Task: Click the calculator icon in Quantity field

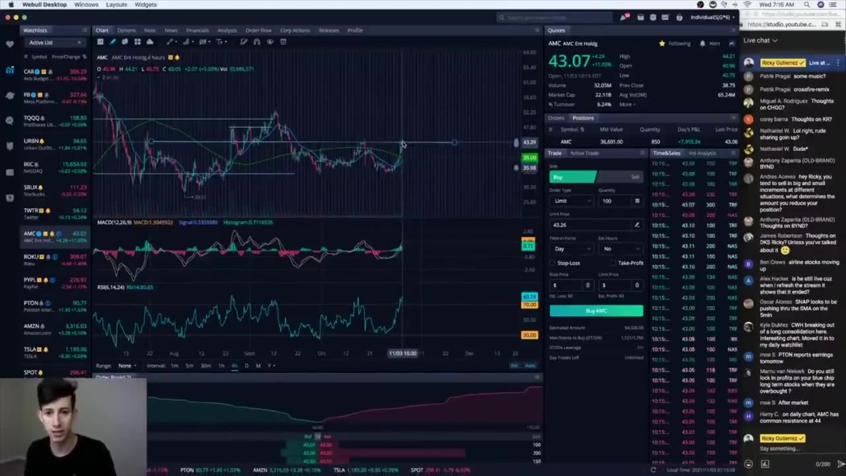Action: 636,201
